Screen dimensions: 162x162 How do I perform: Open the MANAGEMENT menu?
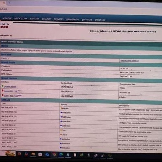point(73,19)
